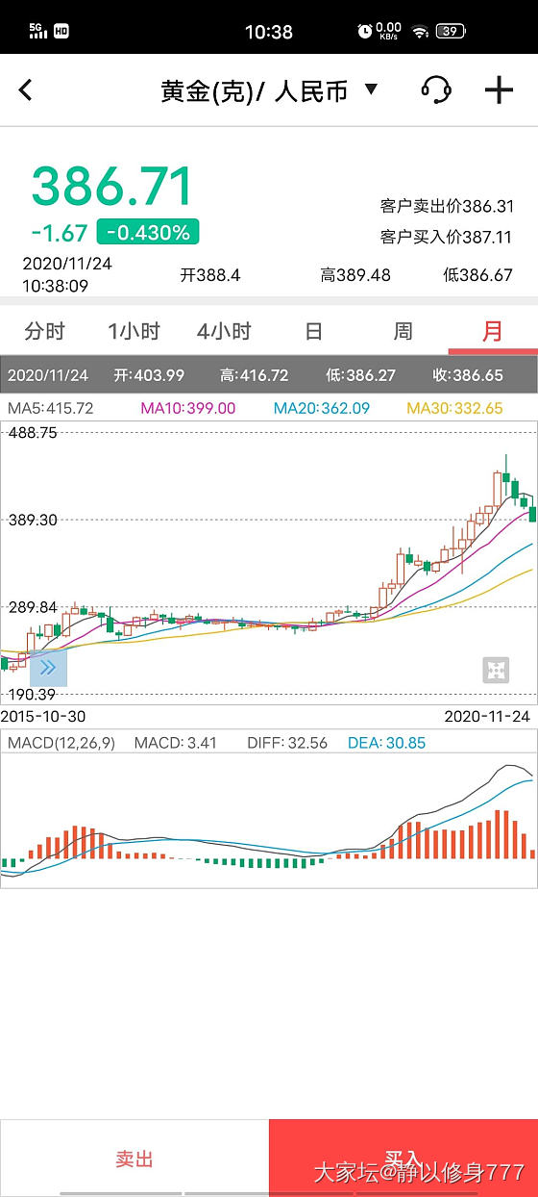This screenshot has height=1197, width=538.
Task: Tap the Wi-Fi icon in status bar
Action: [x=420, y=31]
